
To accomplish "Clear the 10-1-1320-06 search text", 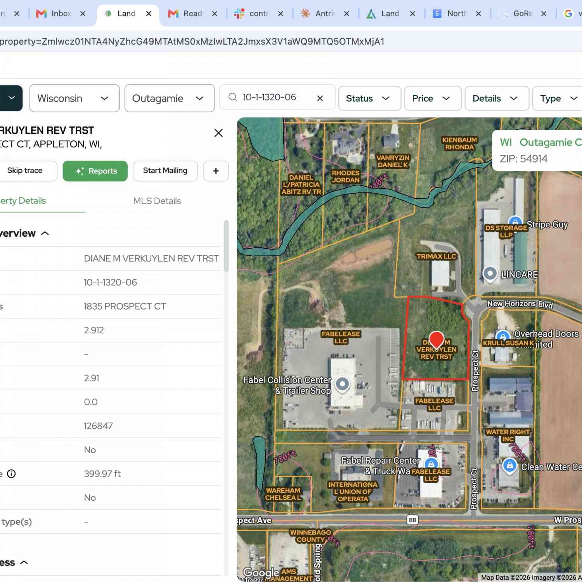I will [x=320, y=98].
